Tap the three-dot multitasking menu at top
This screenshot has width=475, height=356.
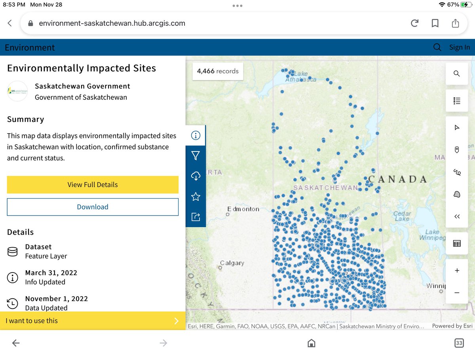coord(237,6)
